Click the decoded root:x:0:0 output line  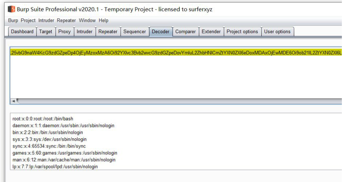coord(43,119)
